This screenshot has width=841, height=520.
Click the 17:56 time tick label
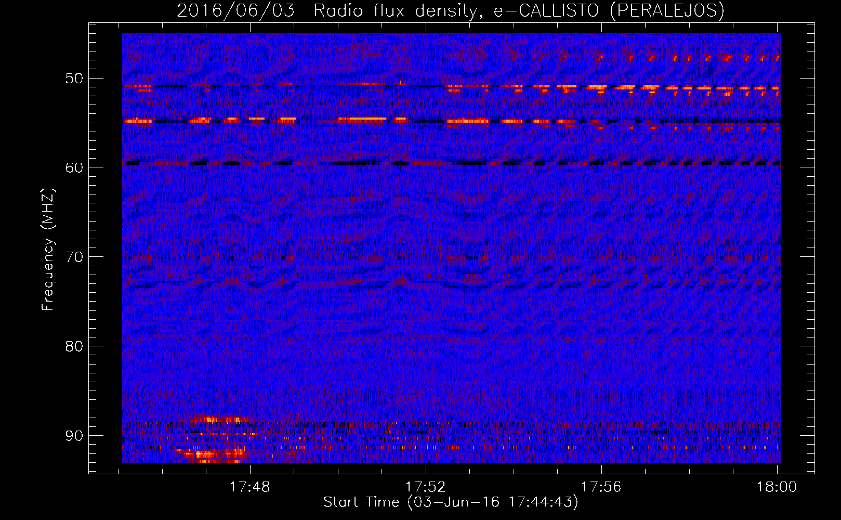[601, 487]
